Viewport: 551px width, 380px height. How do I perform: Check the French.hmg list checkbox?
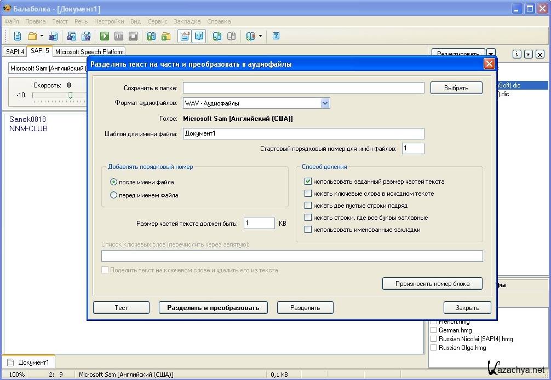click(x=434, y=322)
